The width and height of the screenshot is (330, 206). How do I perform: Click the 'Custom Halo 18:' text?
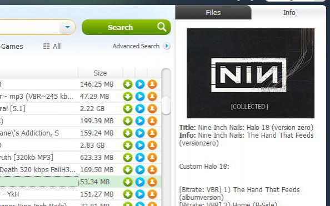coord(204,167)
